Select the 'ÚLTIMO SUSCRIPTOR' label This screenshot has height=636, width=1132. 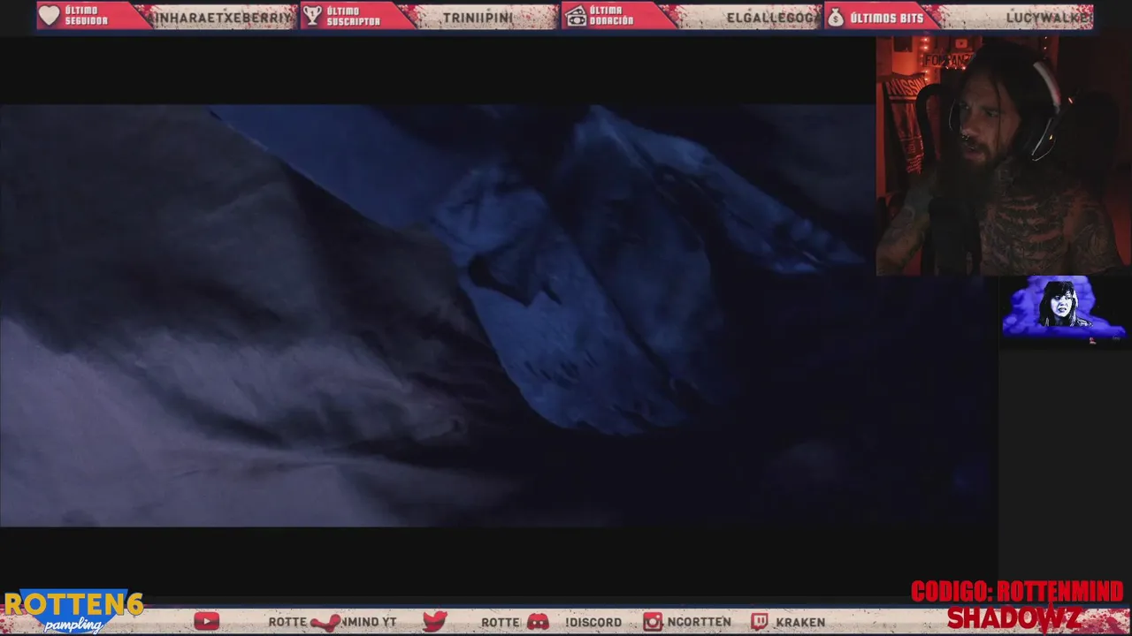click(354, 16)
